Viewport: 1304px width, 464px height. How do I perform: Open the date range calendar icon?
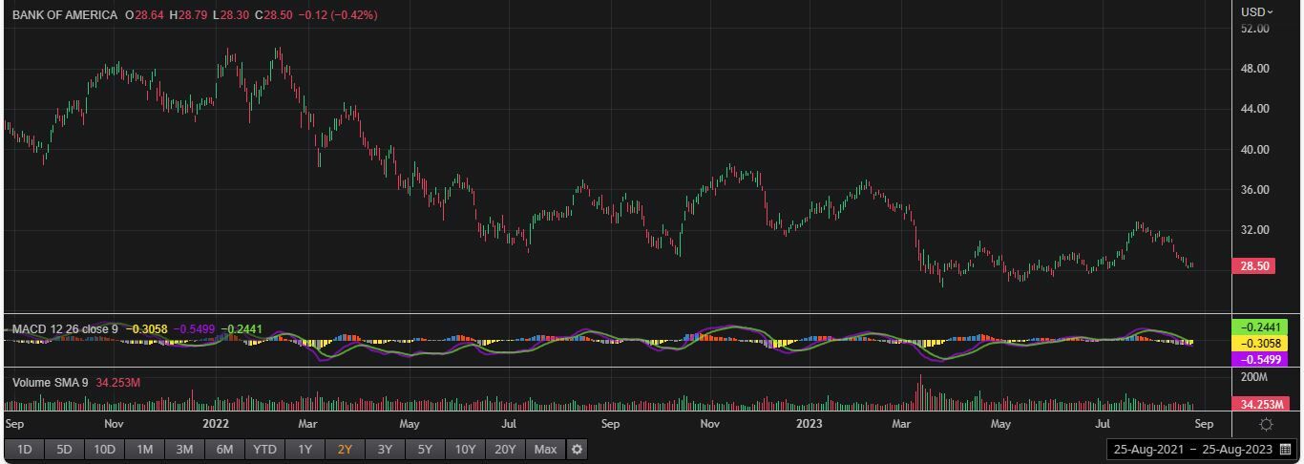click(x=1285, y=449)
